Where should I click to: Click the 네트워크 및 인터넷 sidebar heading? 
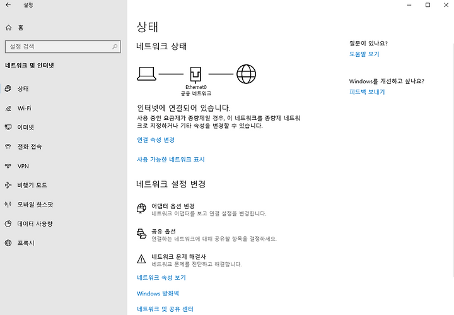pos(30,66)
